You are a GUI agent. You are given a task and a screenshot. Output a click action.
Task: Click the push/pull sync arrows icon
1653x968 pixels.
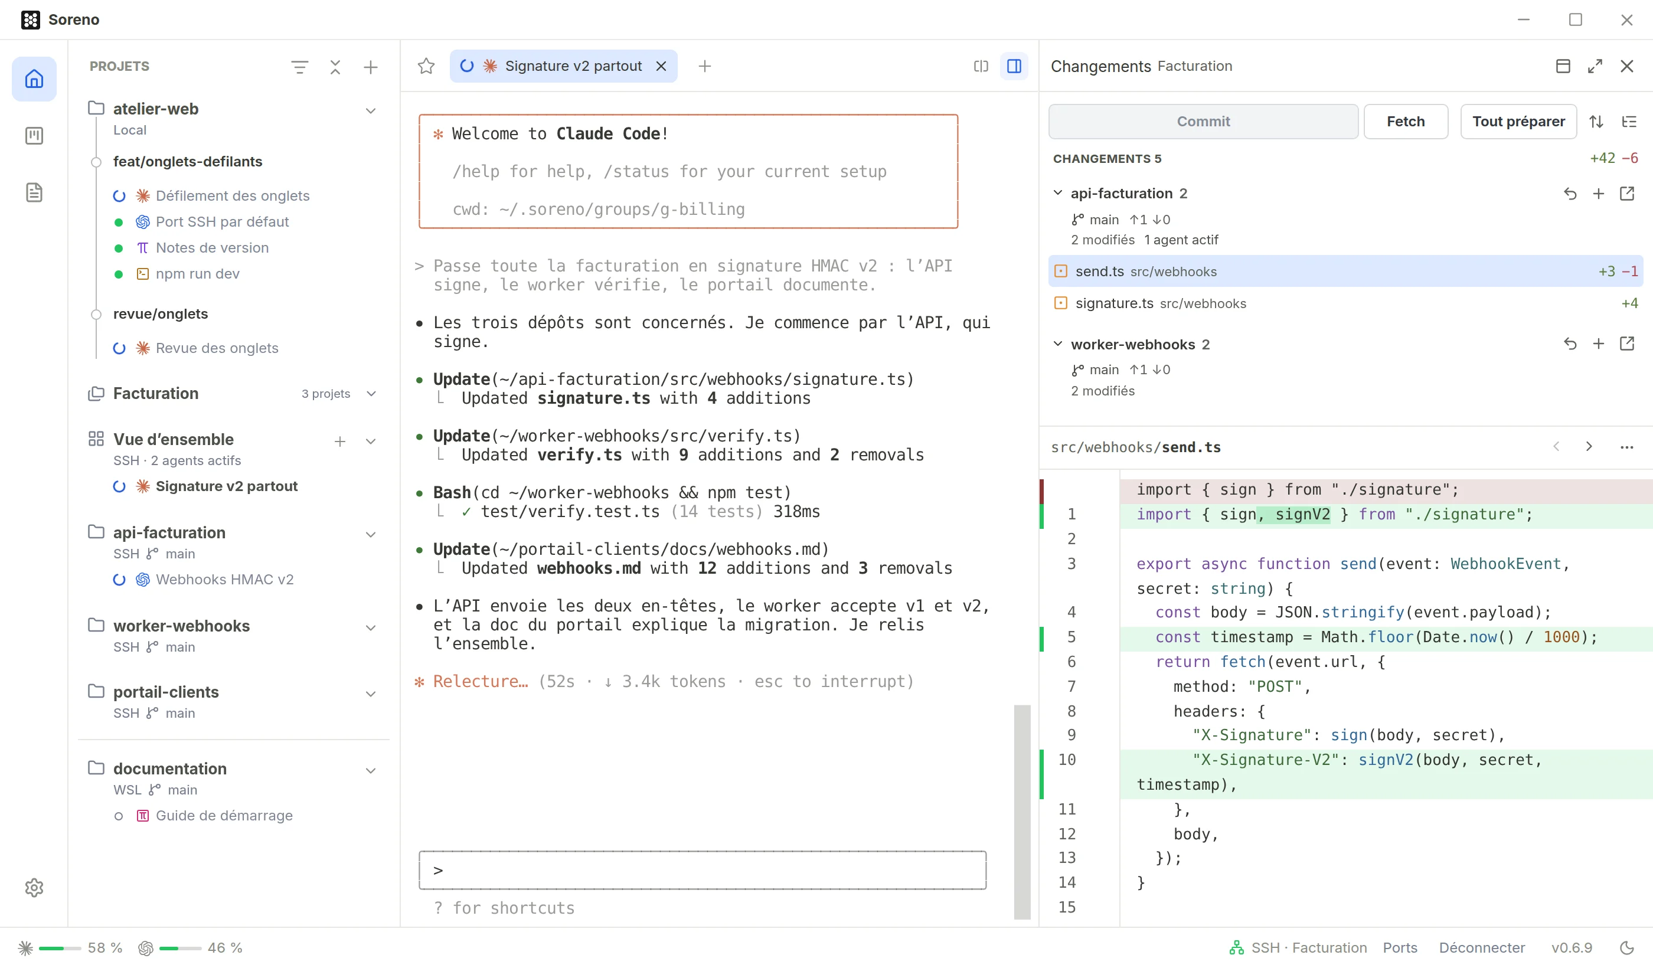tap(1596, 122)
